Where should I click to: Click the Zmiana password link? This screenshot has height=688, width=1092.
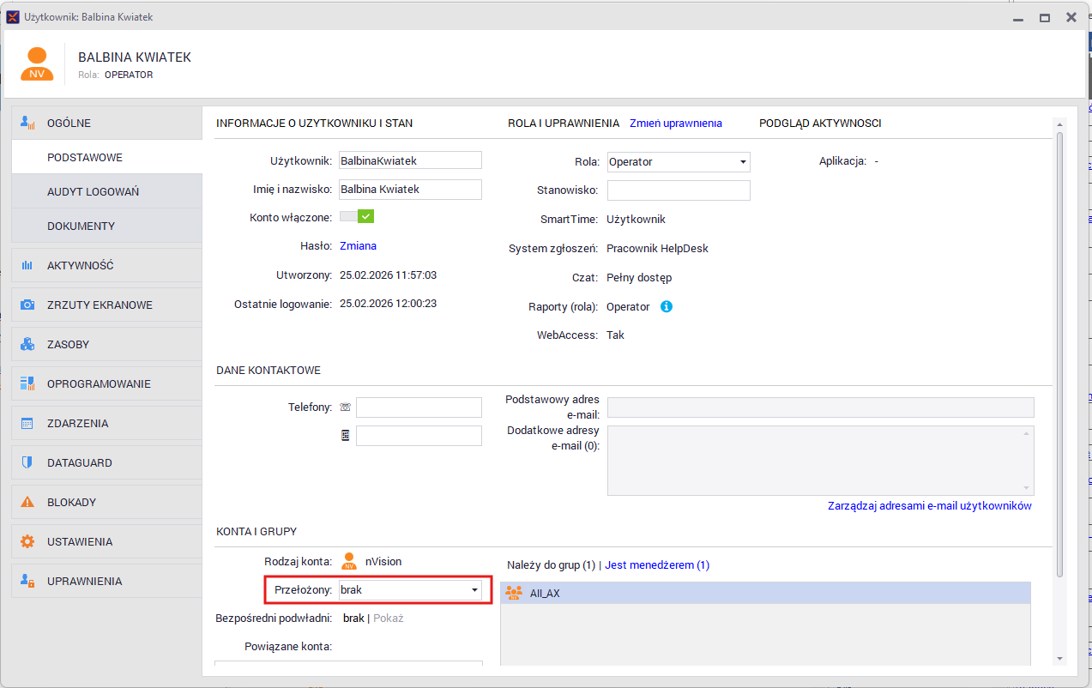(x=358, y=246)
